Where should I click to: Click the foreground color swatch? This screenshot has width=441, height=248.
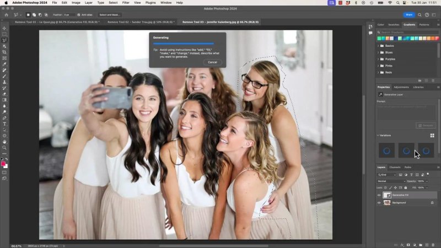[3, 164]
